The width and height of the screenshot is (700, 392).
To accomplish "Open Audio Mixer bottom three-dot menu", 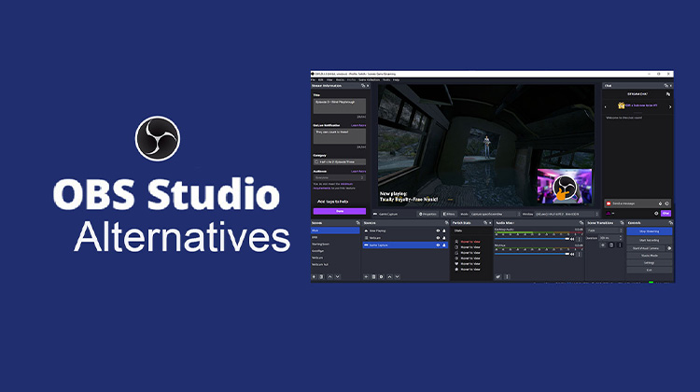I will click(507, 277).
